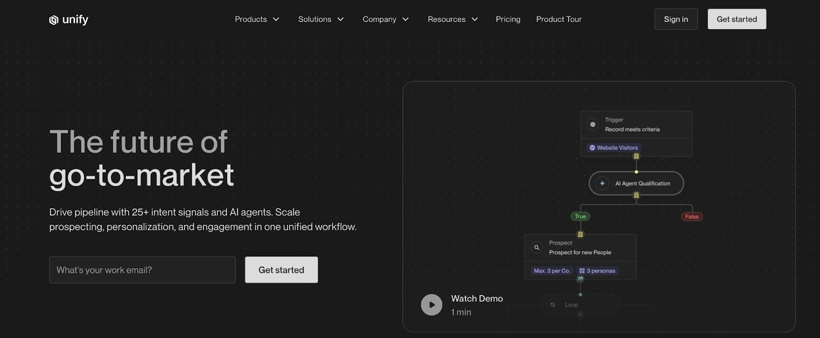
Task: Play the Watch Demo video
Action: click(x=432, y=305)
